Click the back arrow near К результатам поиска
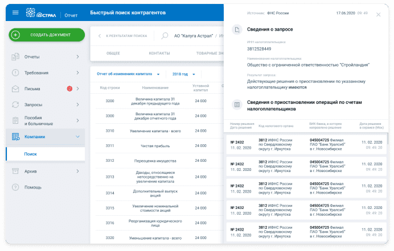 100,36
